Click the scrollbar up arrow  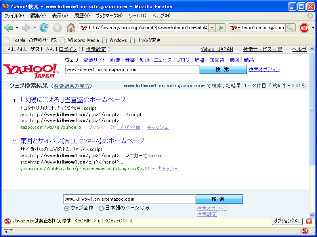312,49
